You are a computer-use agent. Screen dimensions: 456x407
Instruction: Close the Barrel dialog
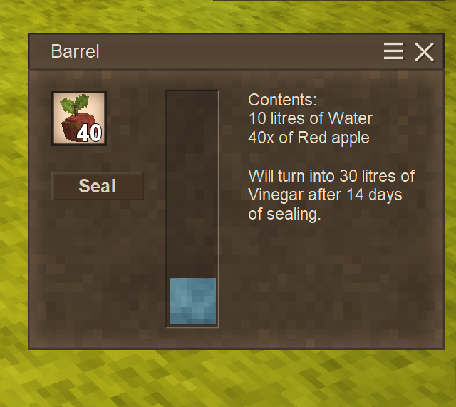pos(425,52)
